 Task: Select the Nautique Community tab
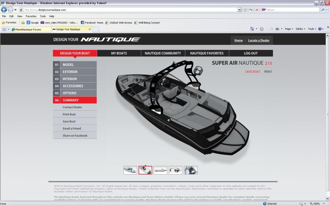point(163,53)
